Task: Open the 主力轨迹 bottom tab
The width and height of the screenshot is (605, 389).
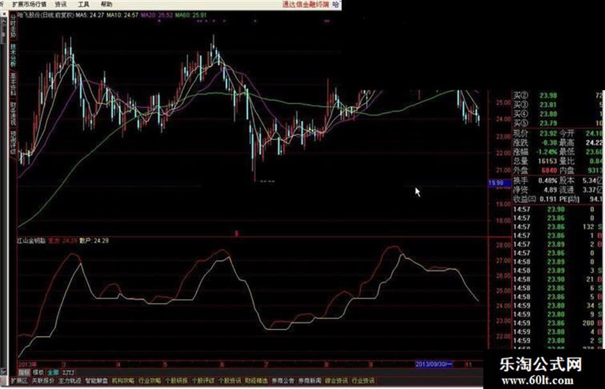Action: (x=70, y=381)
